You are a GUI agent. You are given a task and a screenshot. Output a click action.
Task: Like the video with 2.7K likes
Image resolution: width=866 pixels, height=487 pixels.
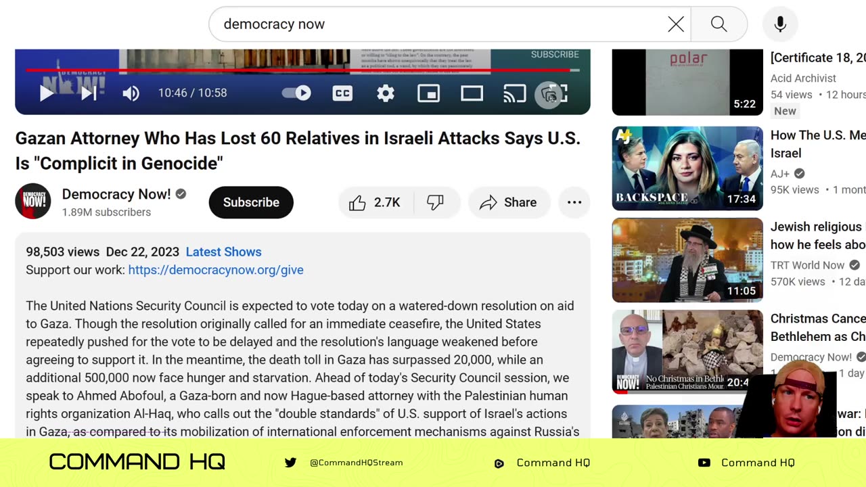(375, 202)
